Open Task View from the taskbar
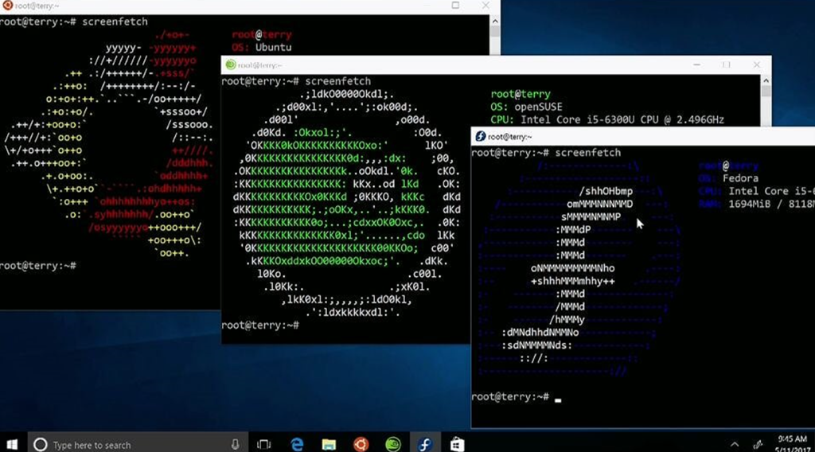 click(x=264, y=444)
